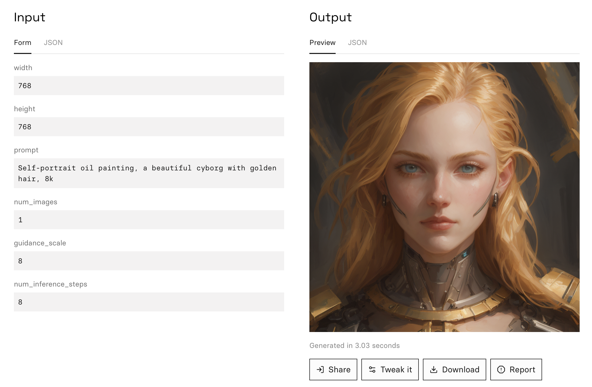The image size is (592, 387).
Task: Open the Output JSON tab
Action: (x=357, y=43)
